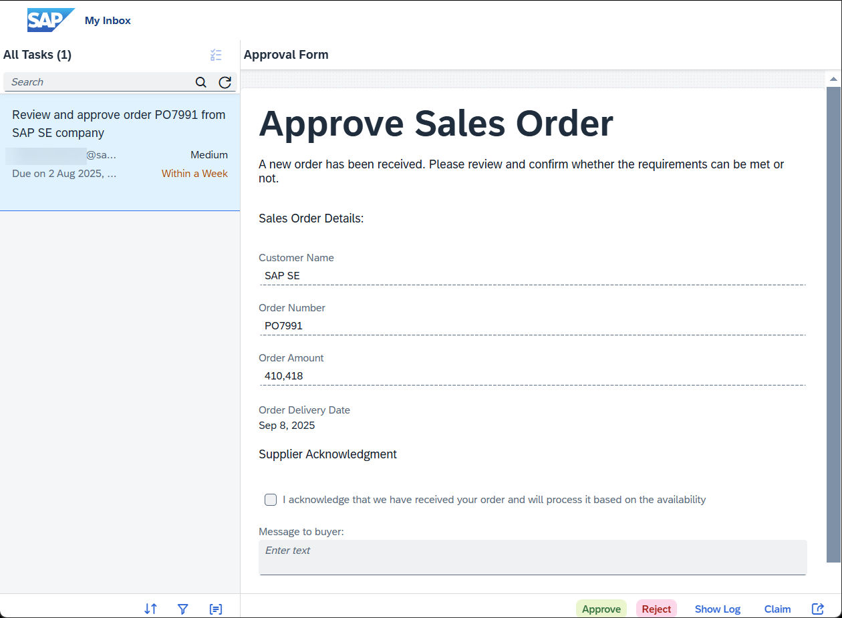Click the Supplier Acknowledgment label
This screenshot has width=842, height=618.
tap(327, 454)
